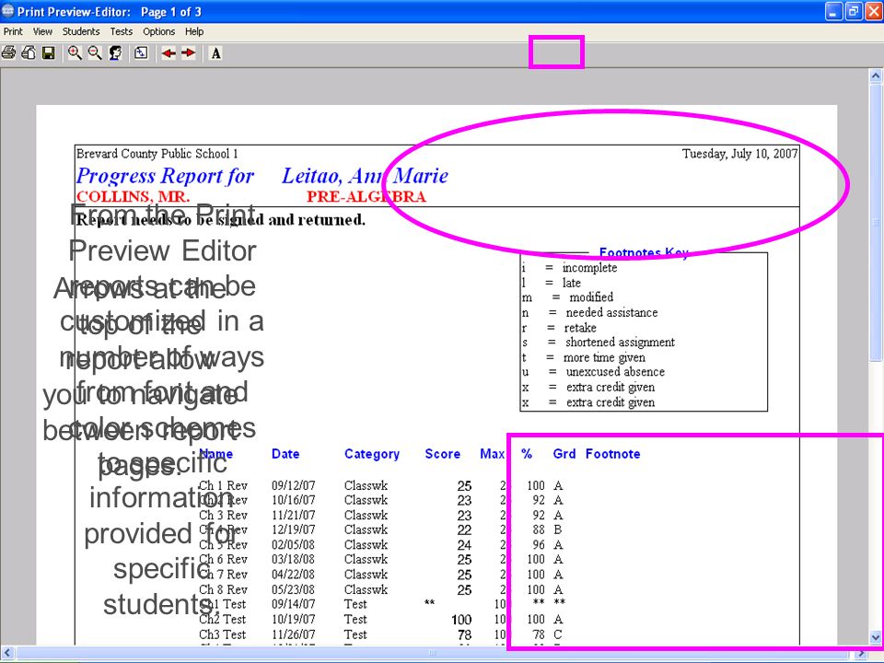
Task: Click the date '02/05/08' in the table
Action: click(x=293, y=544)
